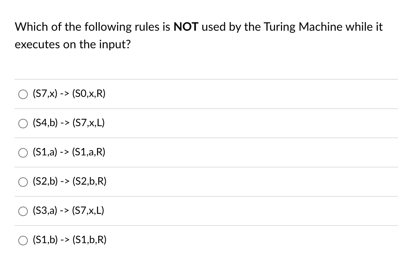
Task: Select the radio button for (S7,x) -> (S0,x,R)
Action: (23, 94)
